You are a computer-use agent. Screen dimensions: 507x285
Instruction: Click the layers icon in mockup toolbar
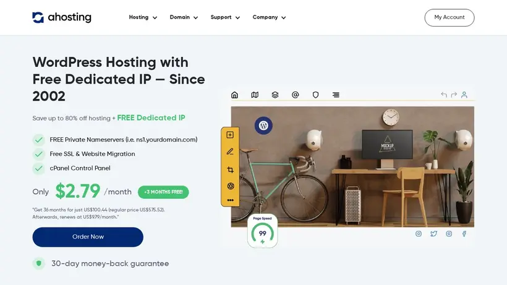click(x=275, y=95)
